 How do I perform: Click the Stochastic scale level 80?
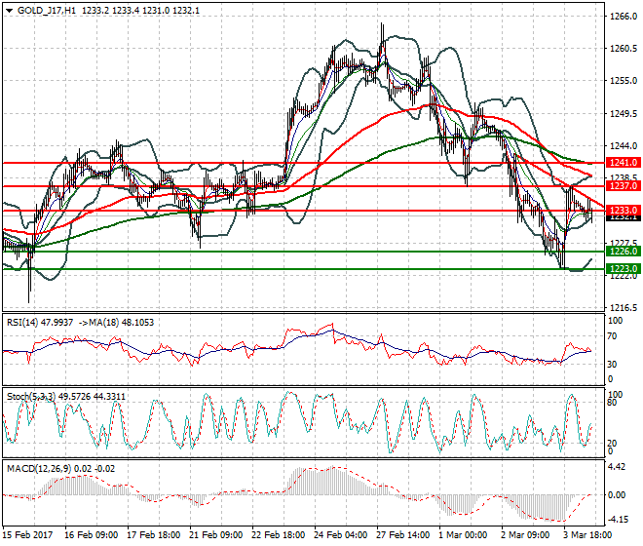point(612,403)
